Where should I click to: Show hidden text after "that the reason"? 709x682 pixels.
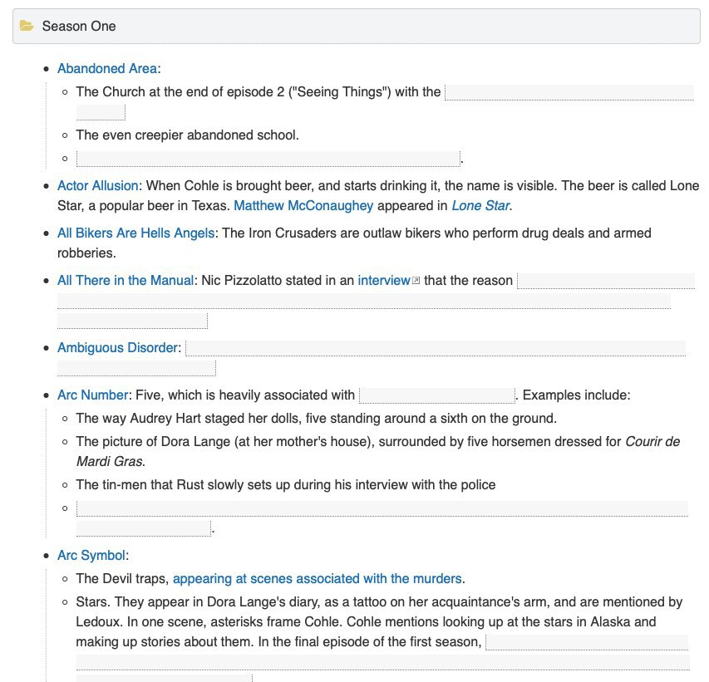605,281
